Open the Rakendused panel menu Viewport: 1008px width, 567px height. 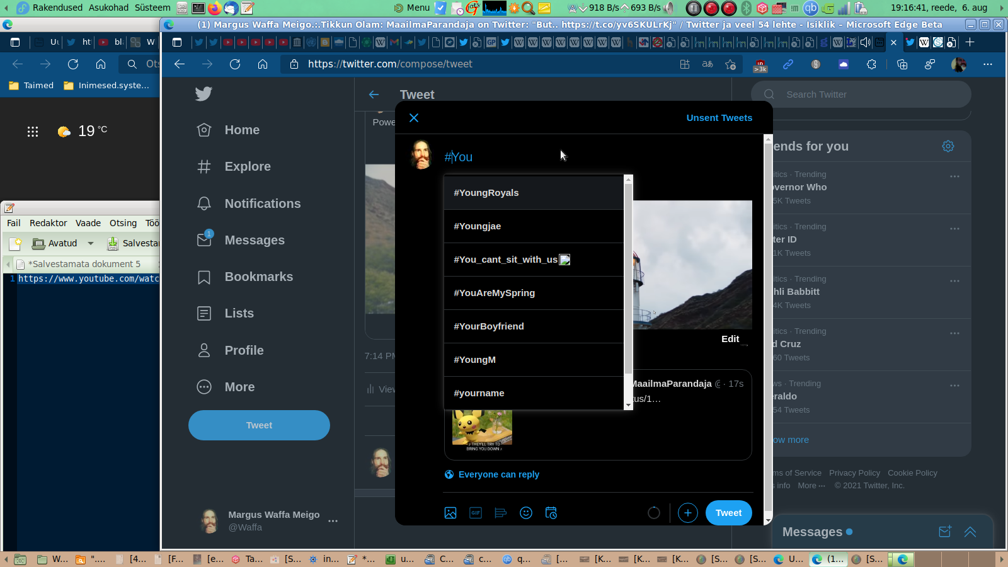[x=57, y=8]
